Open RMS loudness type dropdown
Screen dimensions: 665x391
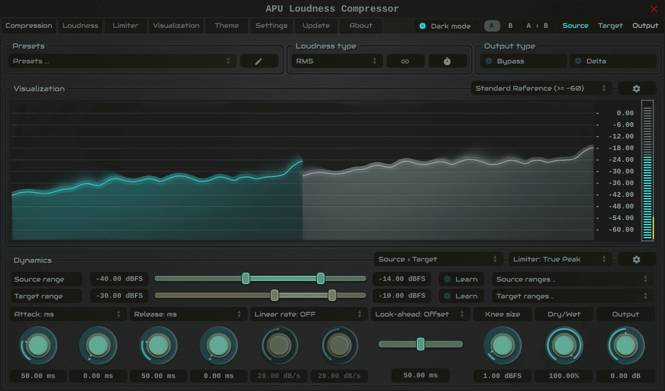pos(336,61)
